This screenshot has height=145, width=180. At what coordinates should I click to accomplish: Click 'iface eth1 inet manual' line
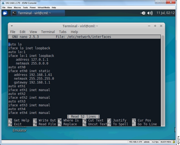point(29,90)
